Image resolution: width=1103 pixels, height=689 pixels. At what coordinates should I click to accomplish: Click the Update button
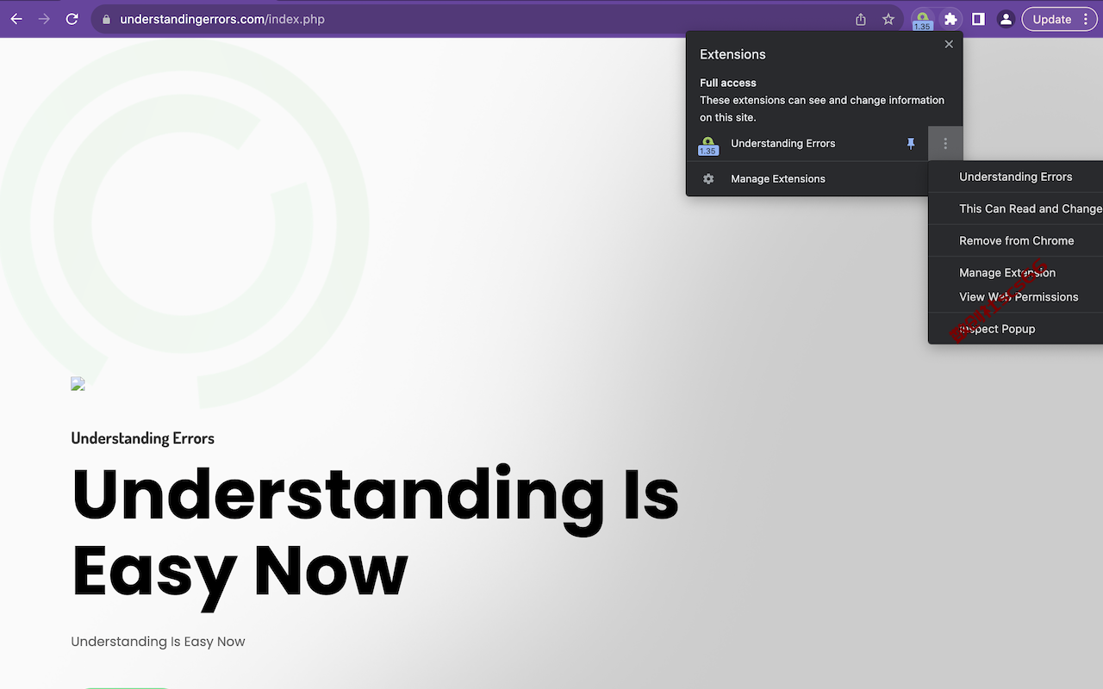pos(1051,19)
